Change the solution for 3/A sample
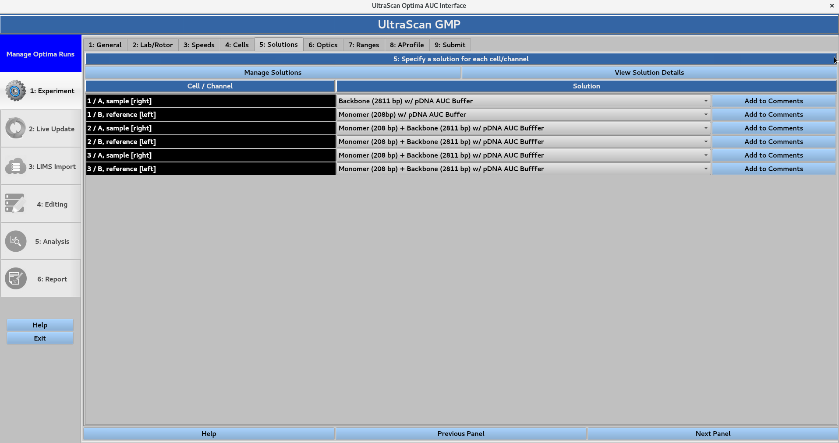The height and width of the screenshot is (443, 839). (705, 155)
